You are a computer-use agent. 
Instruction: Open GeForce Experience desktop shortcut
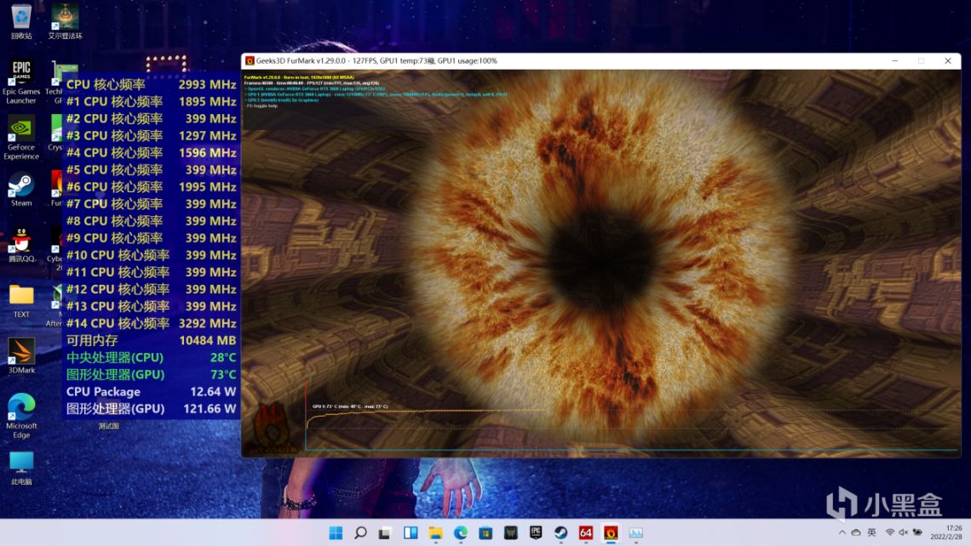point(21,137)
